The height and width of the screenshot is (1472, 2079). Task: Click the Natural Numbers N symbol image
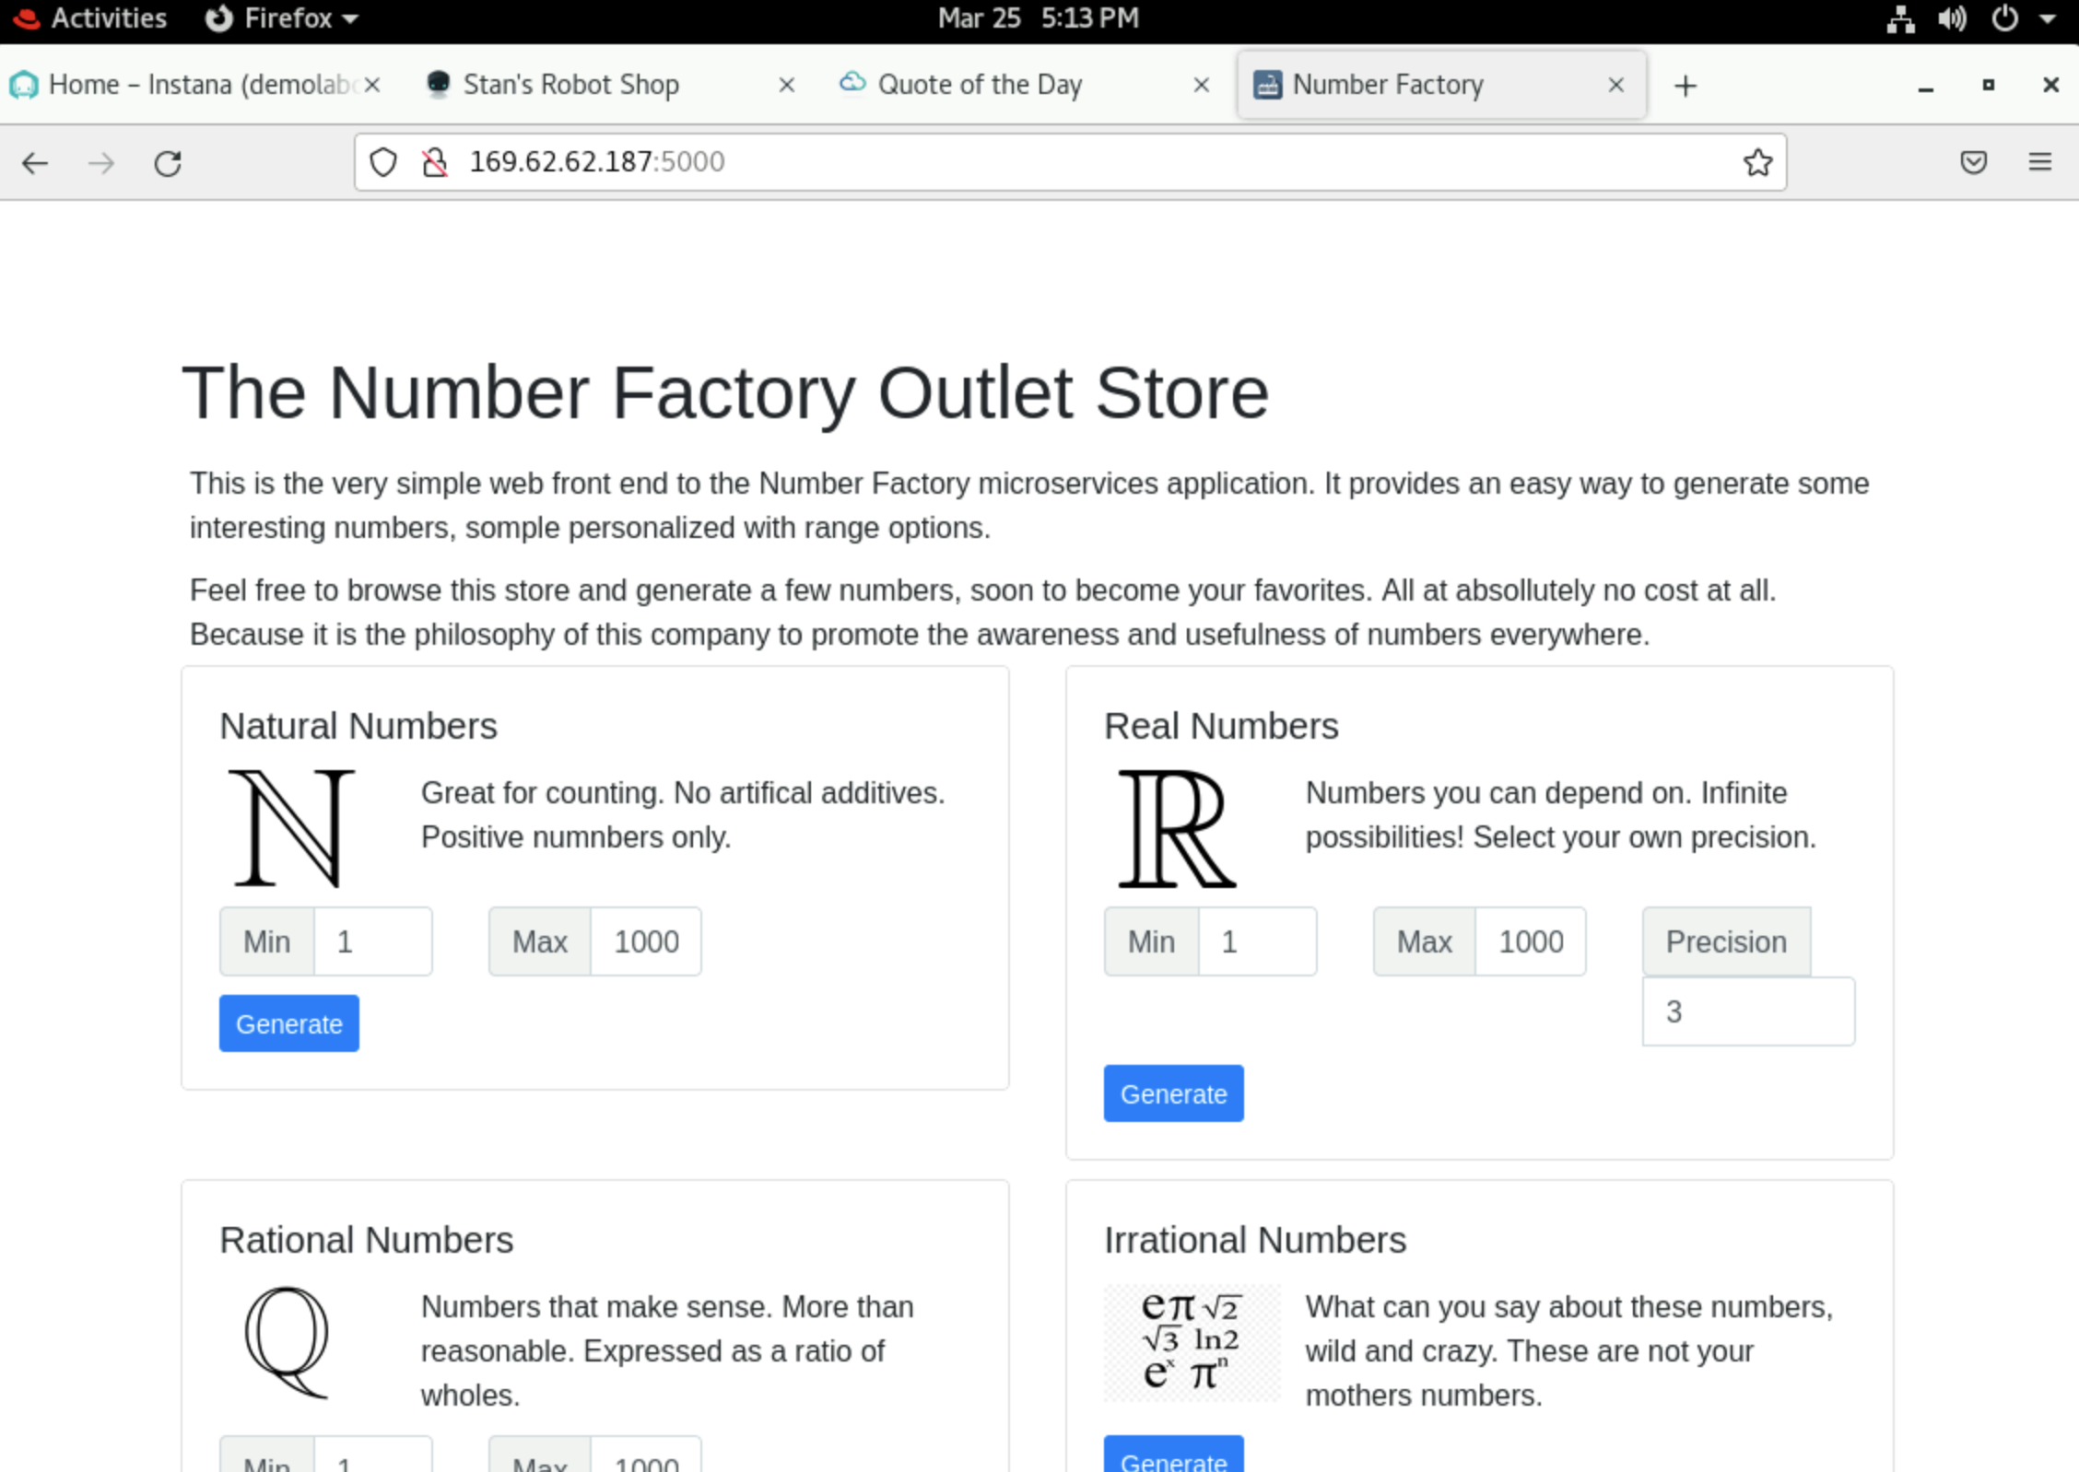pyautogui.click(x=290, y=828)
